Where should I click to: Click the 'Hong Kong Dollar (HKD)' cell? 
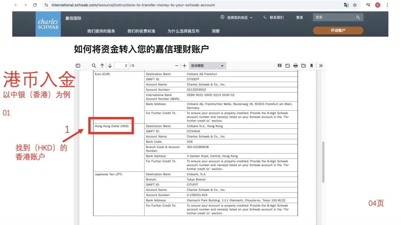click(111, 126)
